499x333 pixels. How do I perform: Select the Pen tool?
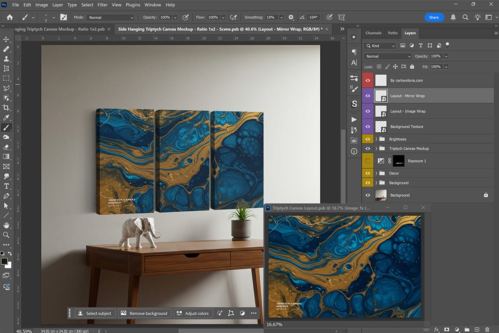tap(6, 196)
